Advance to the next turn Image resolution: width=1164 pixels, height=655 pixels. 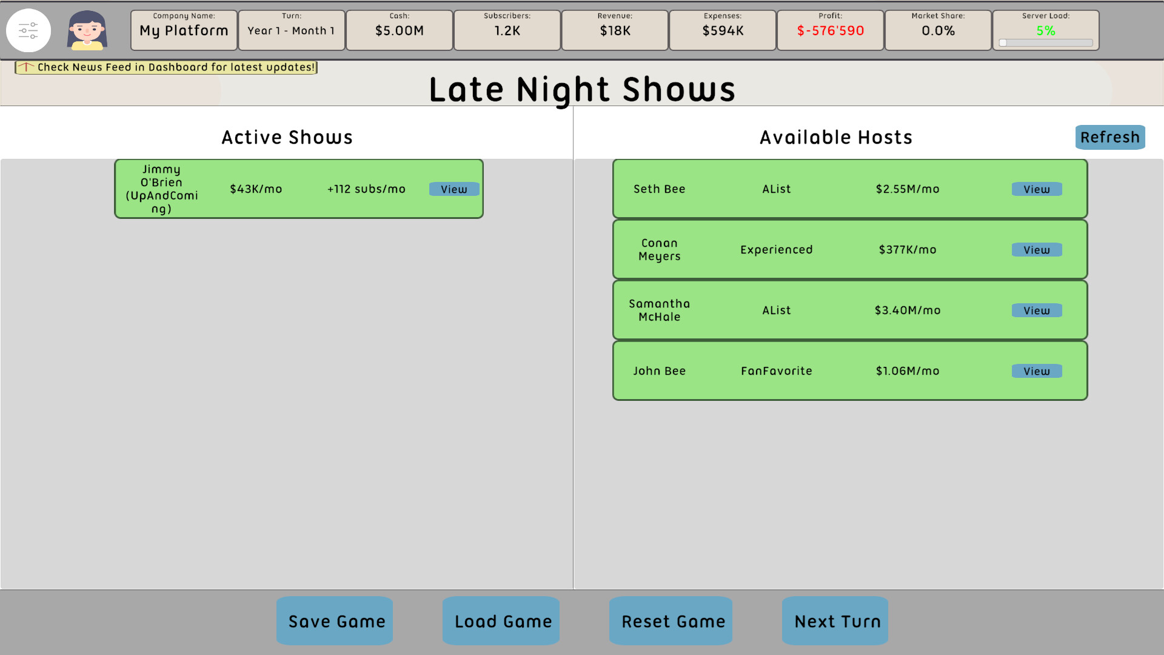pyautogui.click(x=835, y=621)
